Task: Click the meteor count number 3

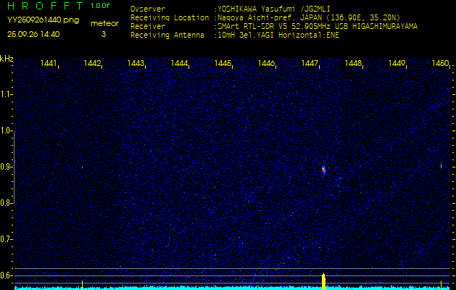Action: tap(103, 34)
